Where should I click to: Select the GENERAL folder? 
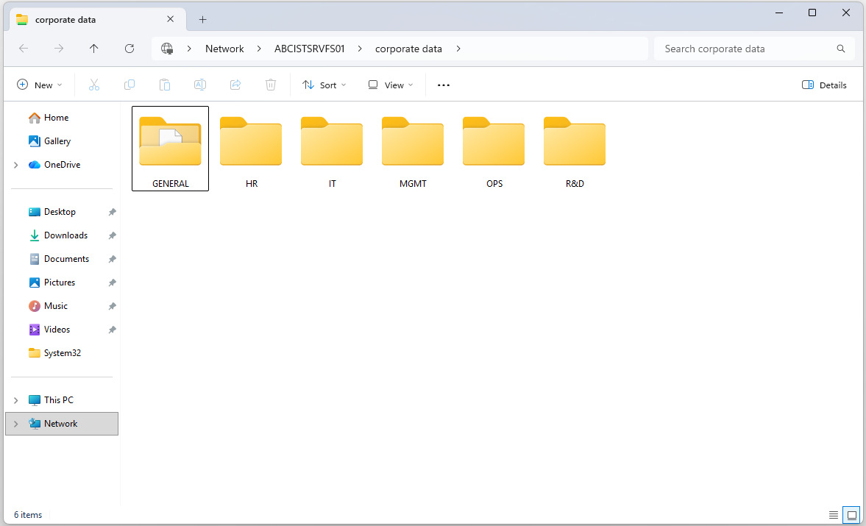click(x=170, y=149)
